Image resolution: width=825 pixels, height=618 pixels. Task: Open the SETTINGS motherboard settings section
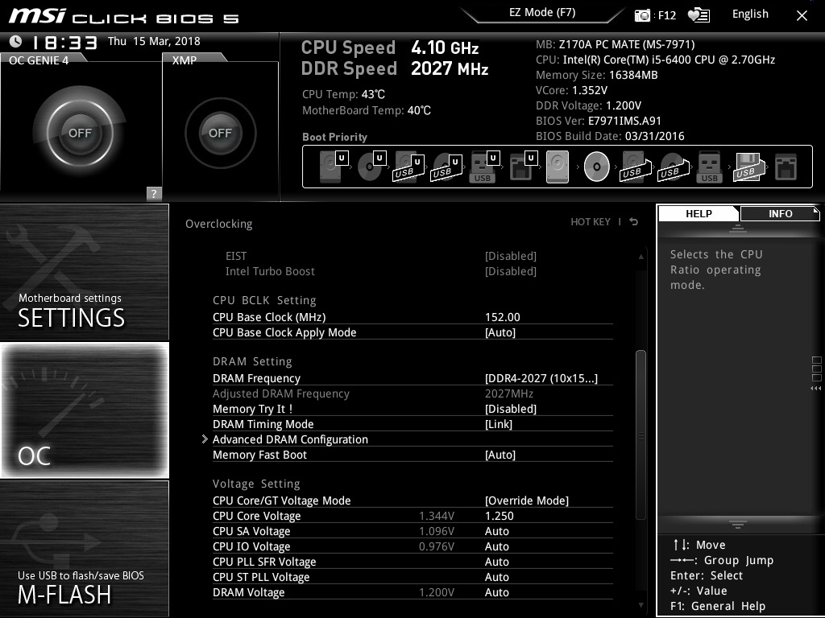pyautogui.click(x=84, y=272)
